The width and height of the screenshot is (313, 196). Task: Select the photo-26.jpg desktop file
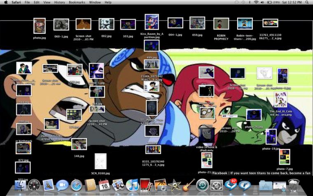(x=254, y=115)
